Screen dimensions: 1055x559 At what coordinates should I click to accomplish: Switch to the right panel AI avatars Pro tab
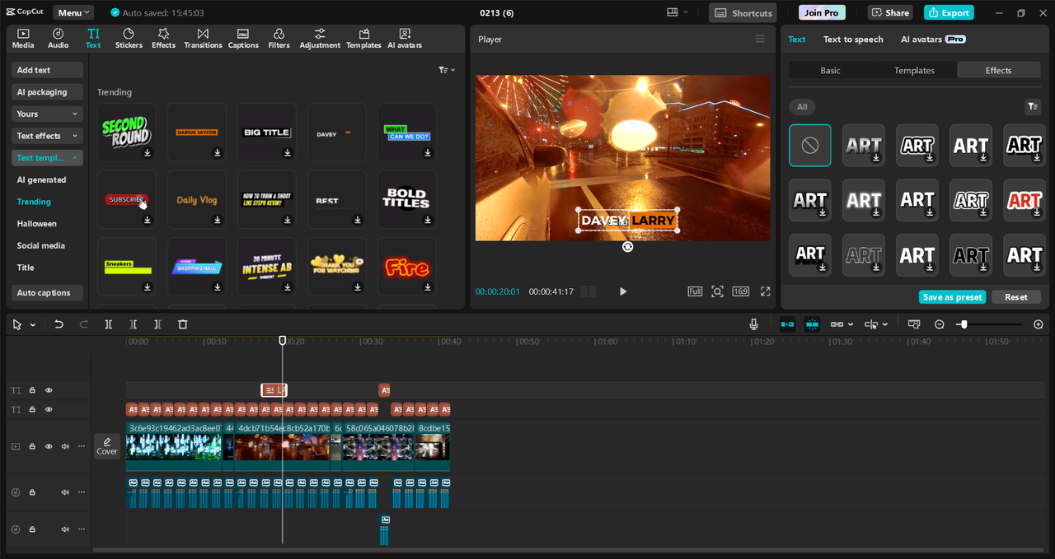[x=933, y=39]
